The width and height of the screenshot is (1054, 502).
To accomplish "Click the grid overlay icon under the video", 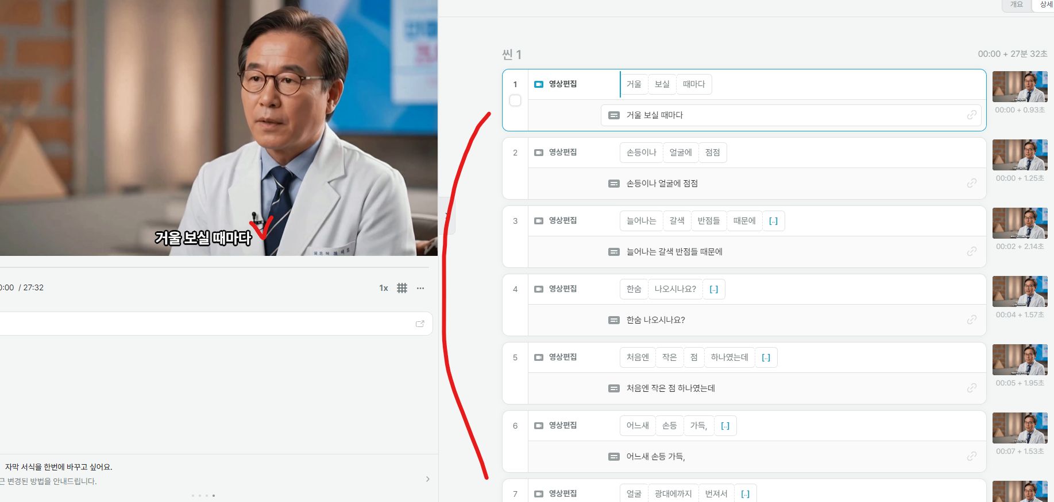I will (x=402, y=288).
